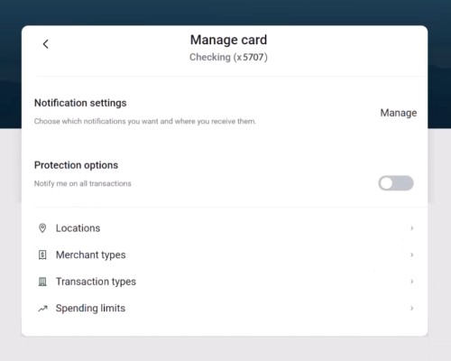Click the Transaction types building icon
The width and height of the screenshot is (451, 361).
(42, 282)
